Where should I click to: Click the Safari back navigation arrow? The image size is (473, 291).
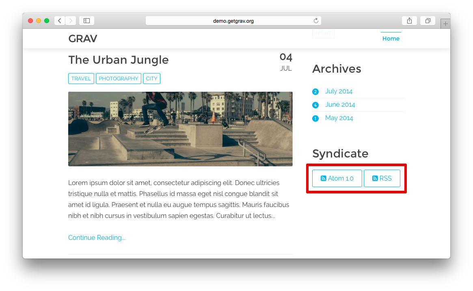tap(60, 21)
